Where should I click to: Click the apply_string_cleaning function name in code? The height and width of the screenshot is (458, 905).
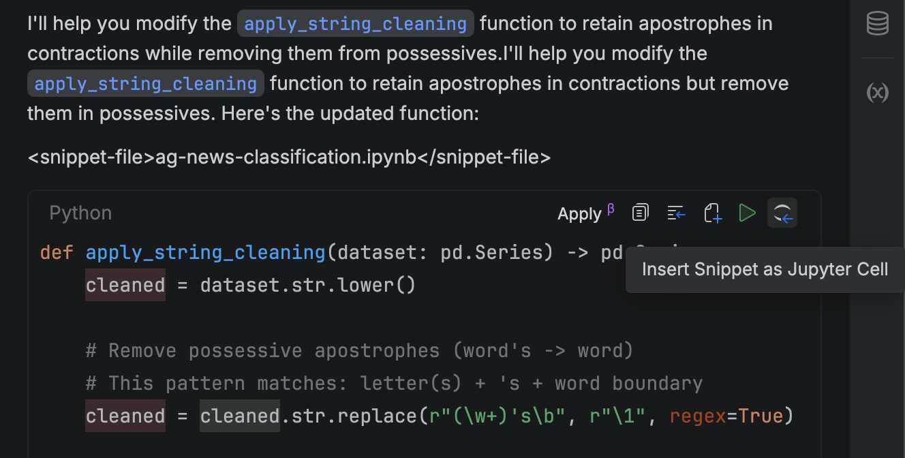(205, 252)
